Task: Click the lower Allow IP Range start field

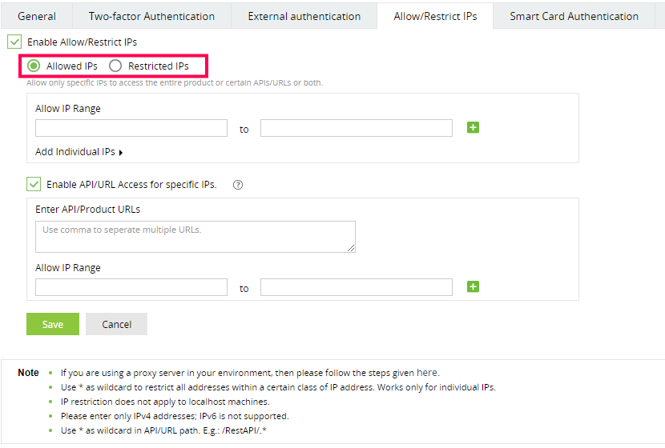Action: 131,287
